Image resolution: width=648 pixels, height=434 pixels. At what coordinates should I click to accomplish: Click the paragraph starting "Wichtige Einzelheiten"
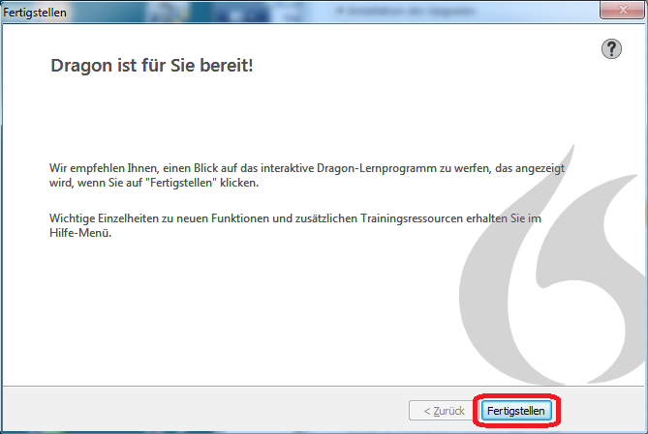click(x=295, y=225)
